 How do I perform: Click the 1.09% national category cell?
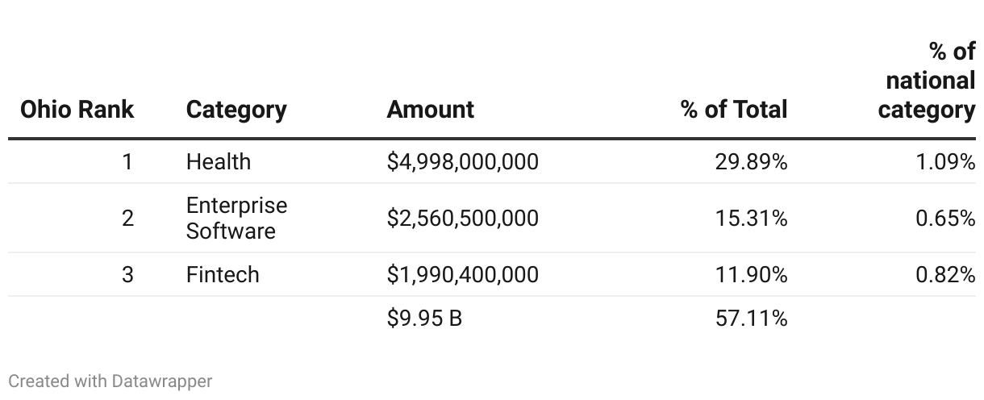click(945, 162)
